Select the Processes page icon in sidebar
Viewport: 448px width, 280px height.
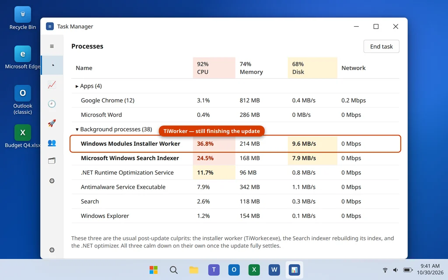coord(52,65)
